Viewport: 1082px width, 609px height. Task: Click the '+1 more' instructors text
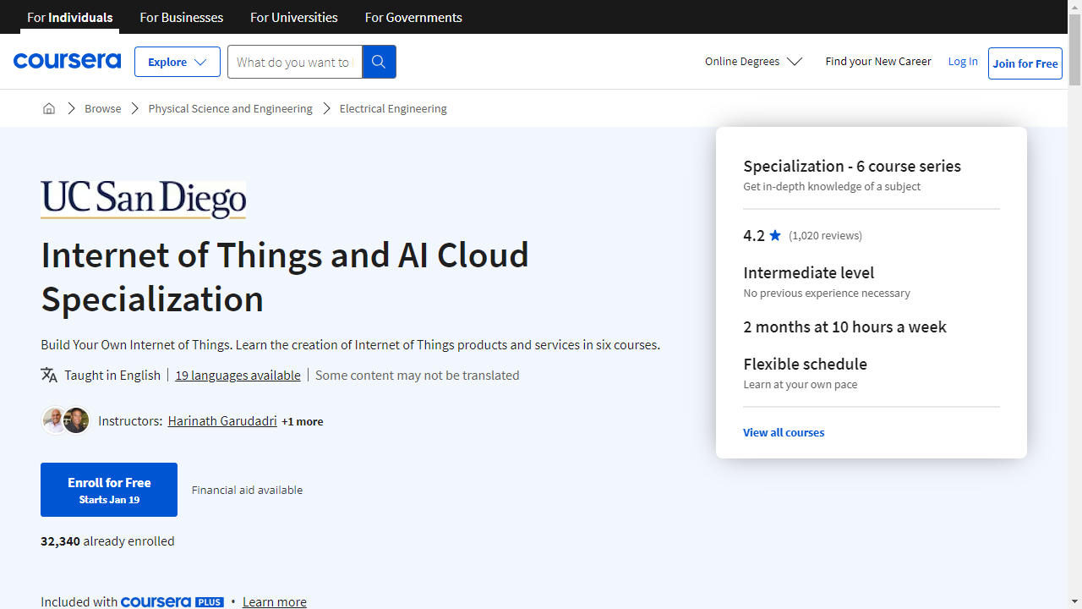(x=303, y=421)
